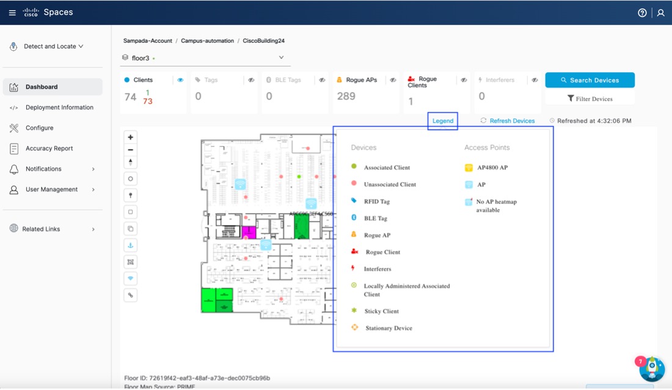Toggle Rogue Clients visibility eye
The height and width of the screenshot is (390, 672).
point(464,80)
